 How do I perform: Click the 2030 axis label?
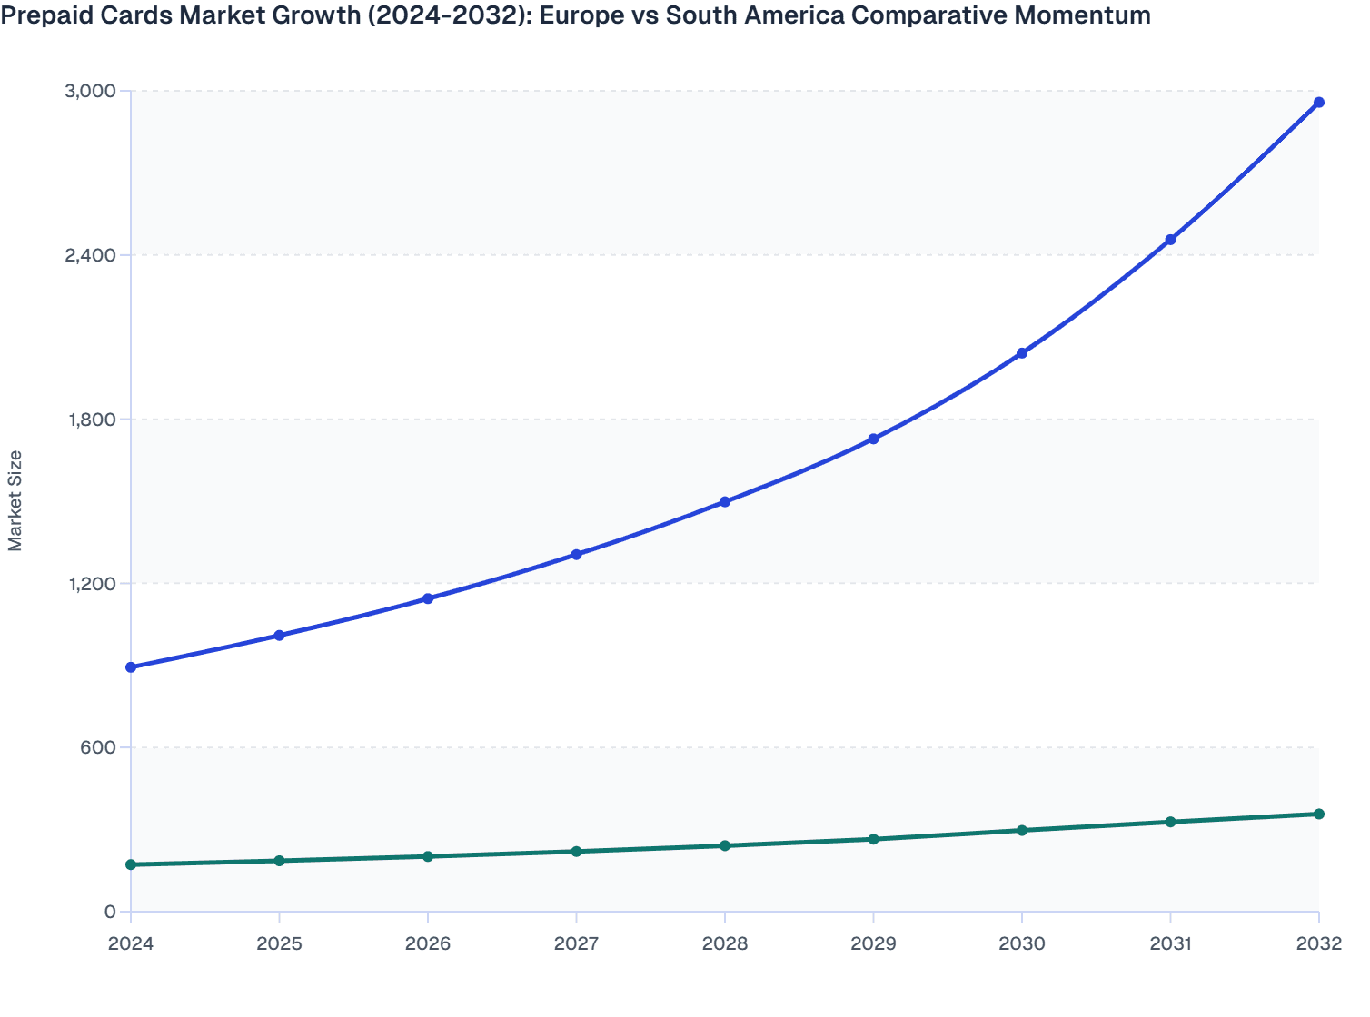[x=1022, y=944]
